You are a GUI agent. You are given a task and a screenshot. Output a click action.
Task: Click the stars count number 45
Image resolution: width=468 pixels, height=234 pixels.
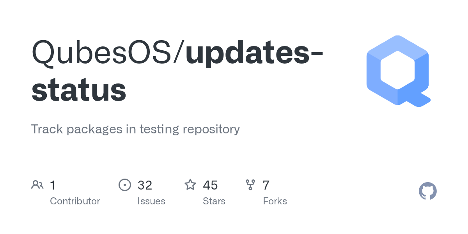point(210,185)
